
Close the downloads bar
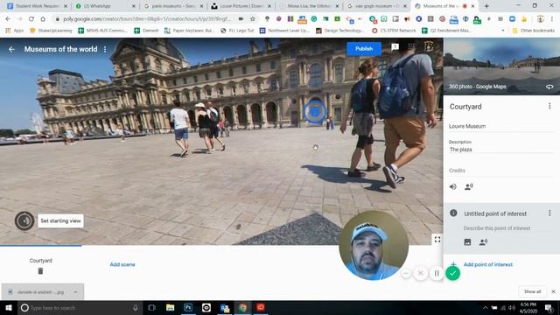pos(553,291)
